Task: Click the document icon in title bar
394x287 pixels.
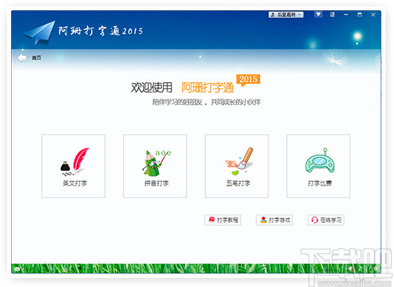Action: tap(332, 14)
